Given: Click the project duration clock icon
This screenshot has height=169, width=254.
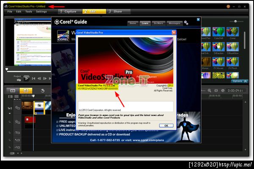Looking at the screenshot, I should click(x=223, y=90).
